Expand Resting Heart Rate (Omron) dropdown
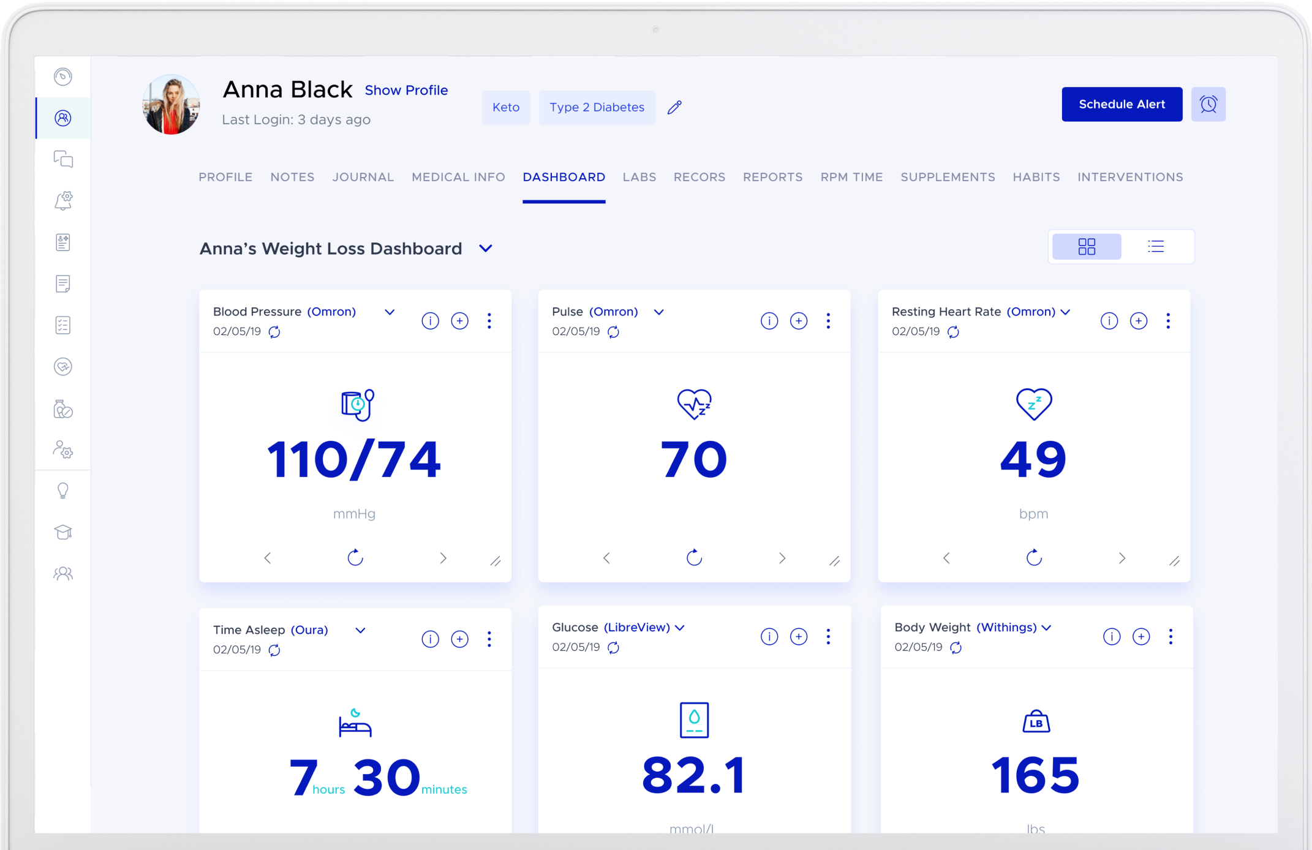The height and width of the screenshot is (850, 1312). [x=1065, y=312]
